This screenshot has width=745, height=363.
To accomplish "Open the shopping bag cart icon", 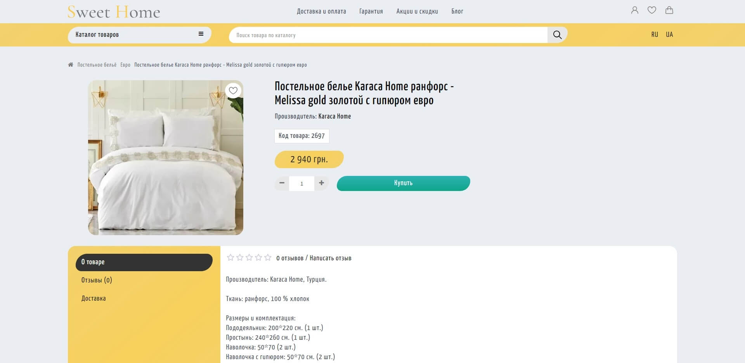I will [669, 10].
